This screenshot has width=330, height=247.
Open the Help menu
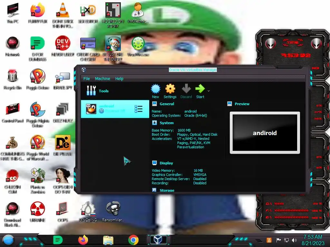119,78
